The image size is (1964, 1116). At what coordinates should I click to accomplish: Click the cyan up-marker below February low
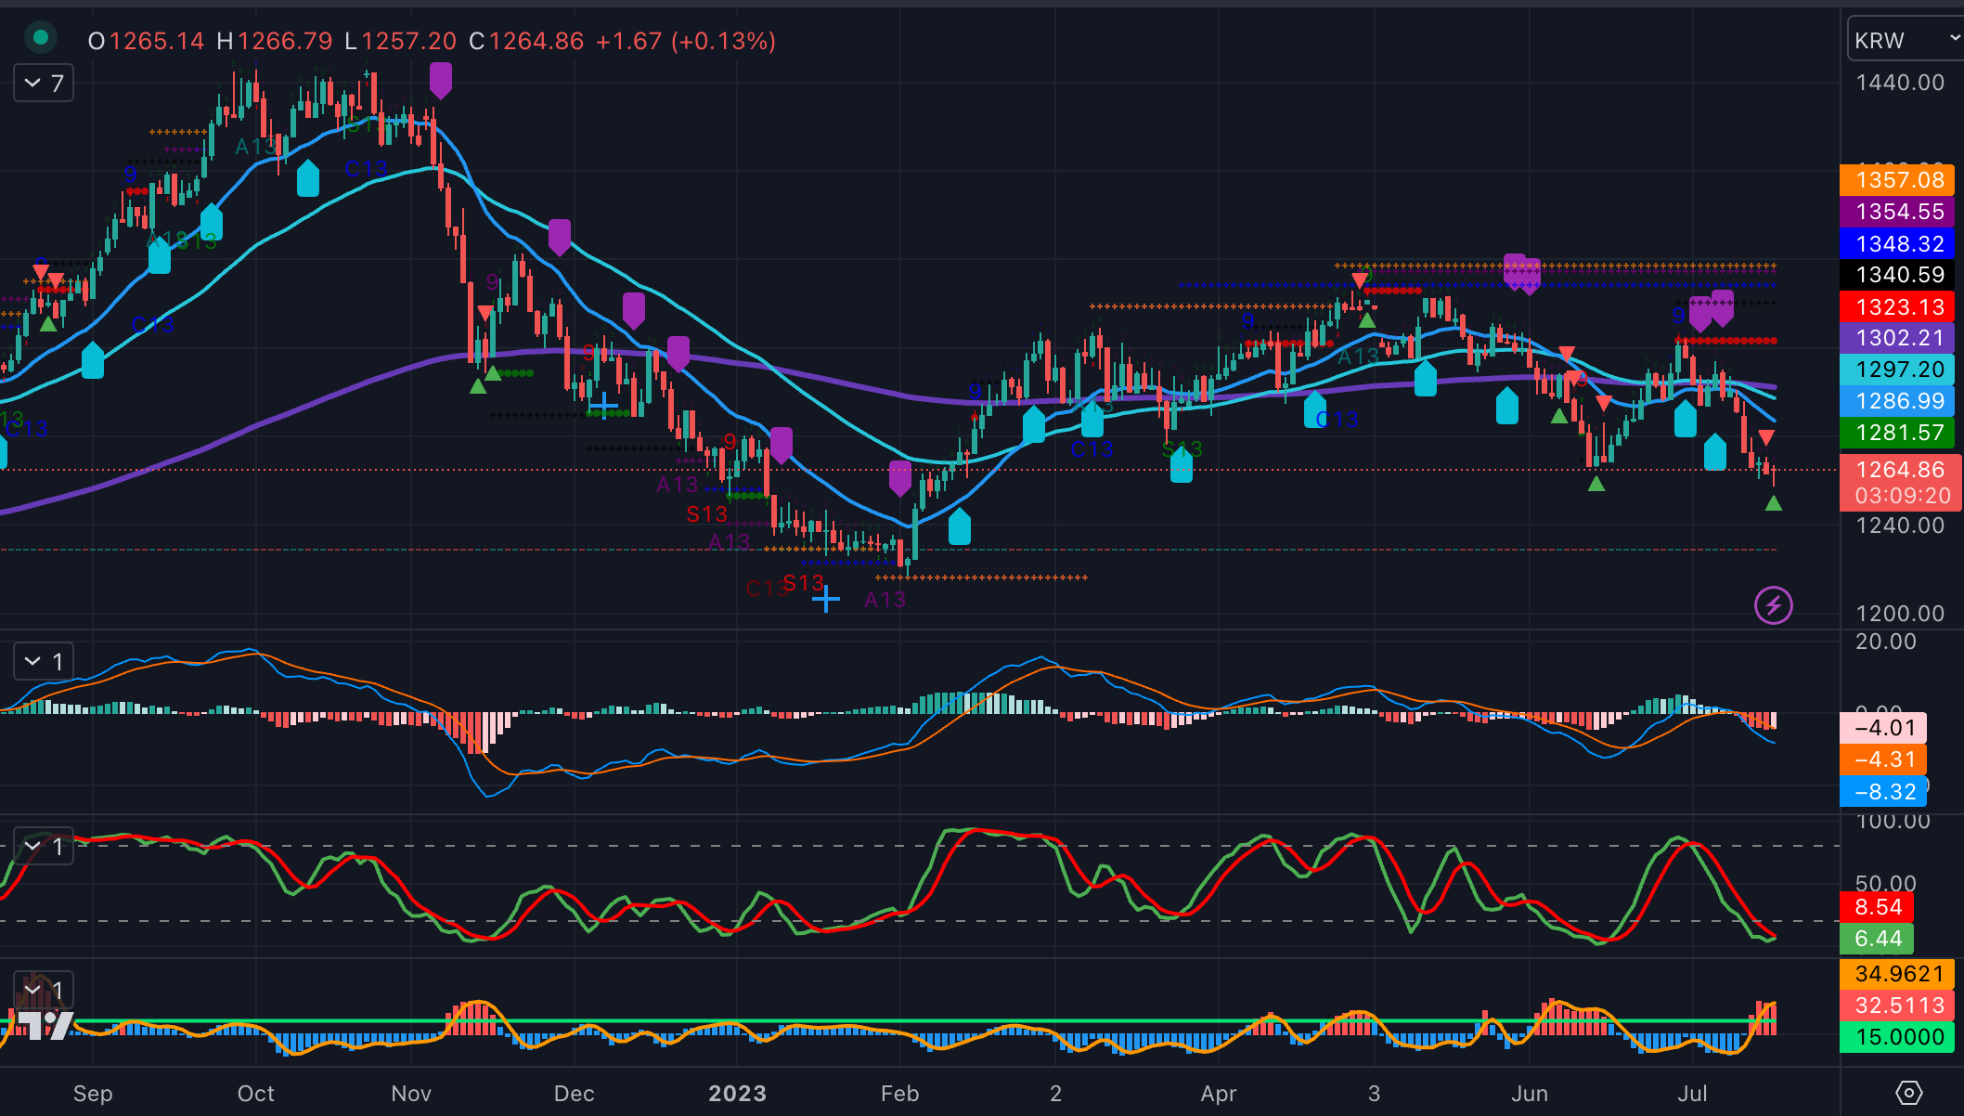(959, 526)
